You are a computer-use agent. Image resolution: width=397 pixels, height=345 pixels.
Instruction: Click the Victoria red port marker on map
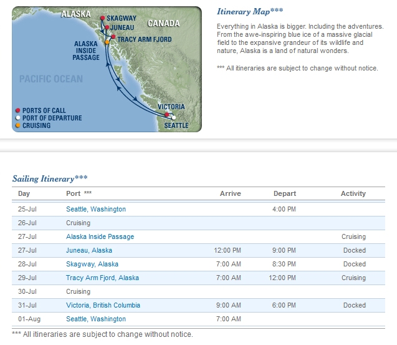coord(166,115)
